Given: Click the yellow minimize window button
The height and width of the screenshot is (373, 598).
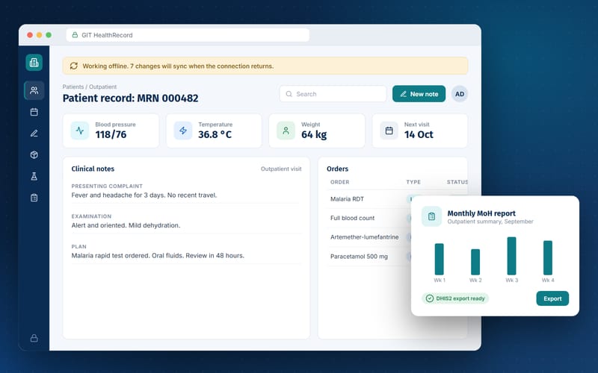Looking at the screenshot, I should pos(40,35).
